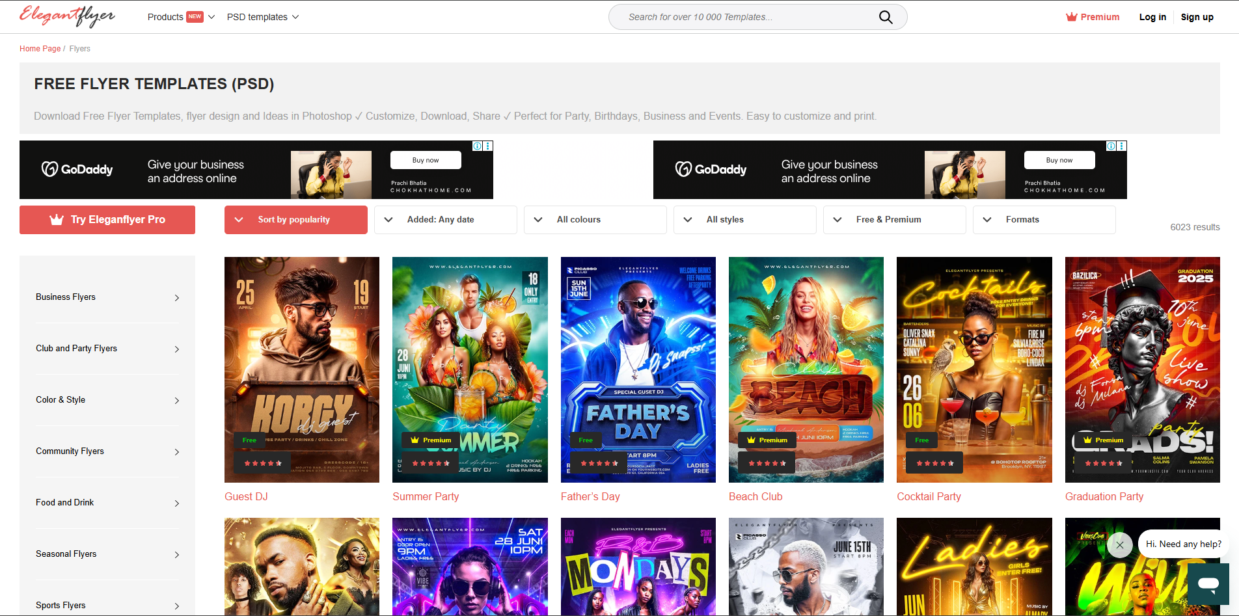Click the Free badge on Father's Day flyer
The width and height of the screenshot is (1239, 616).
coord(585,440)
